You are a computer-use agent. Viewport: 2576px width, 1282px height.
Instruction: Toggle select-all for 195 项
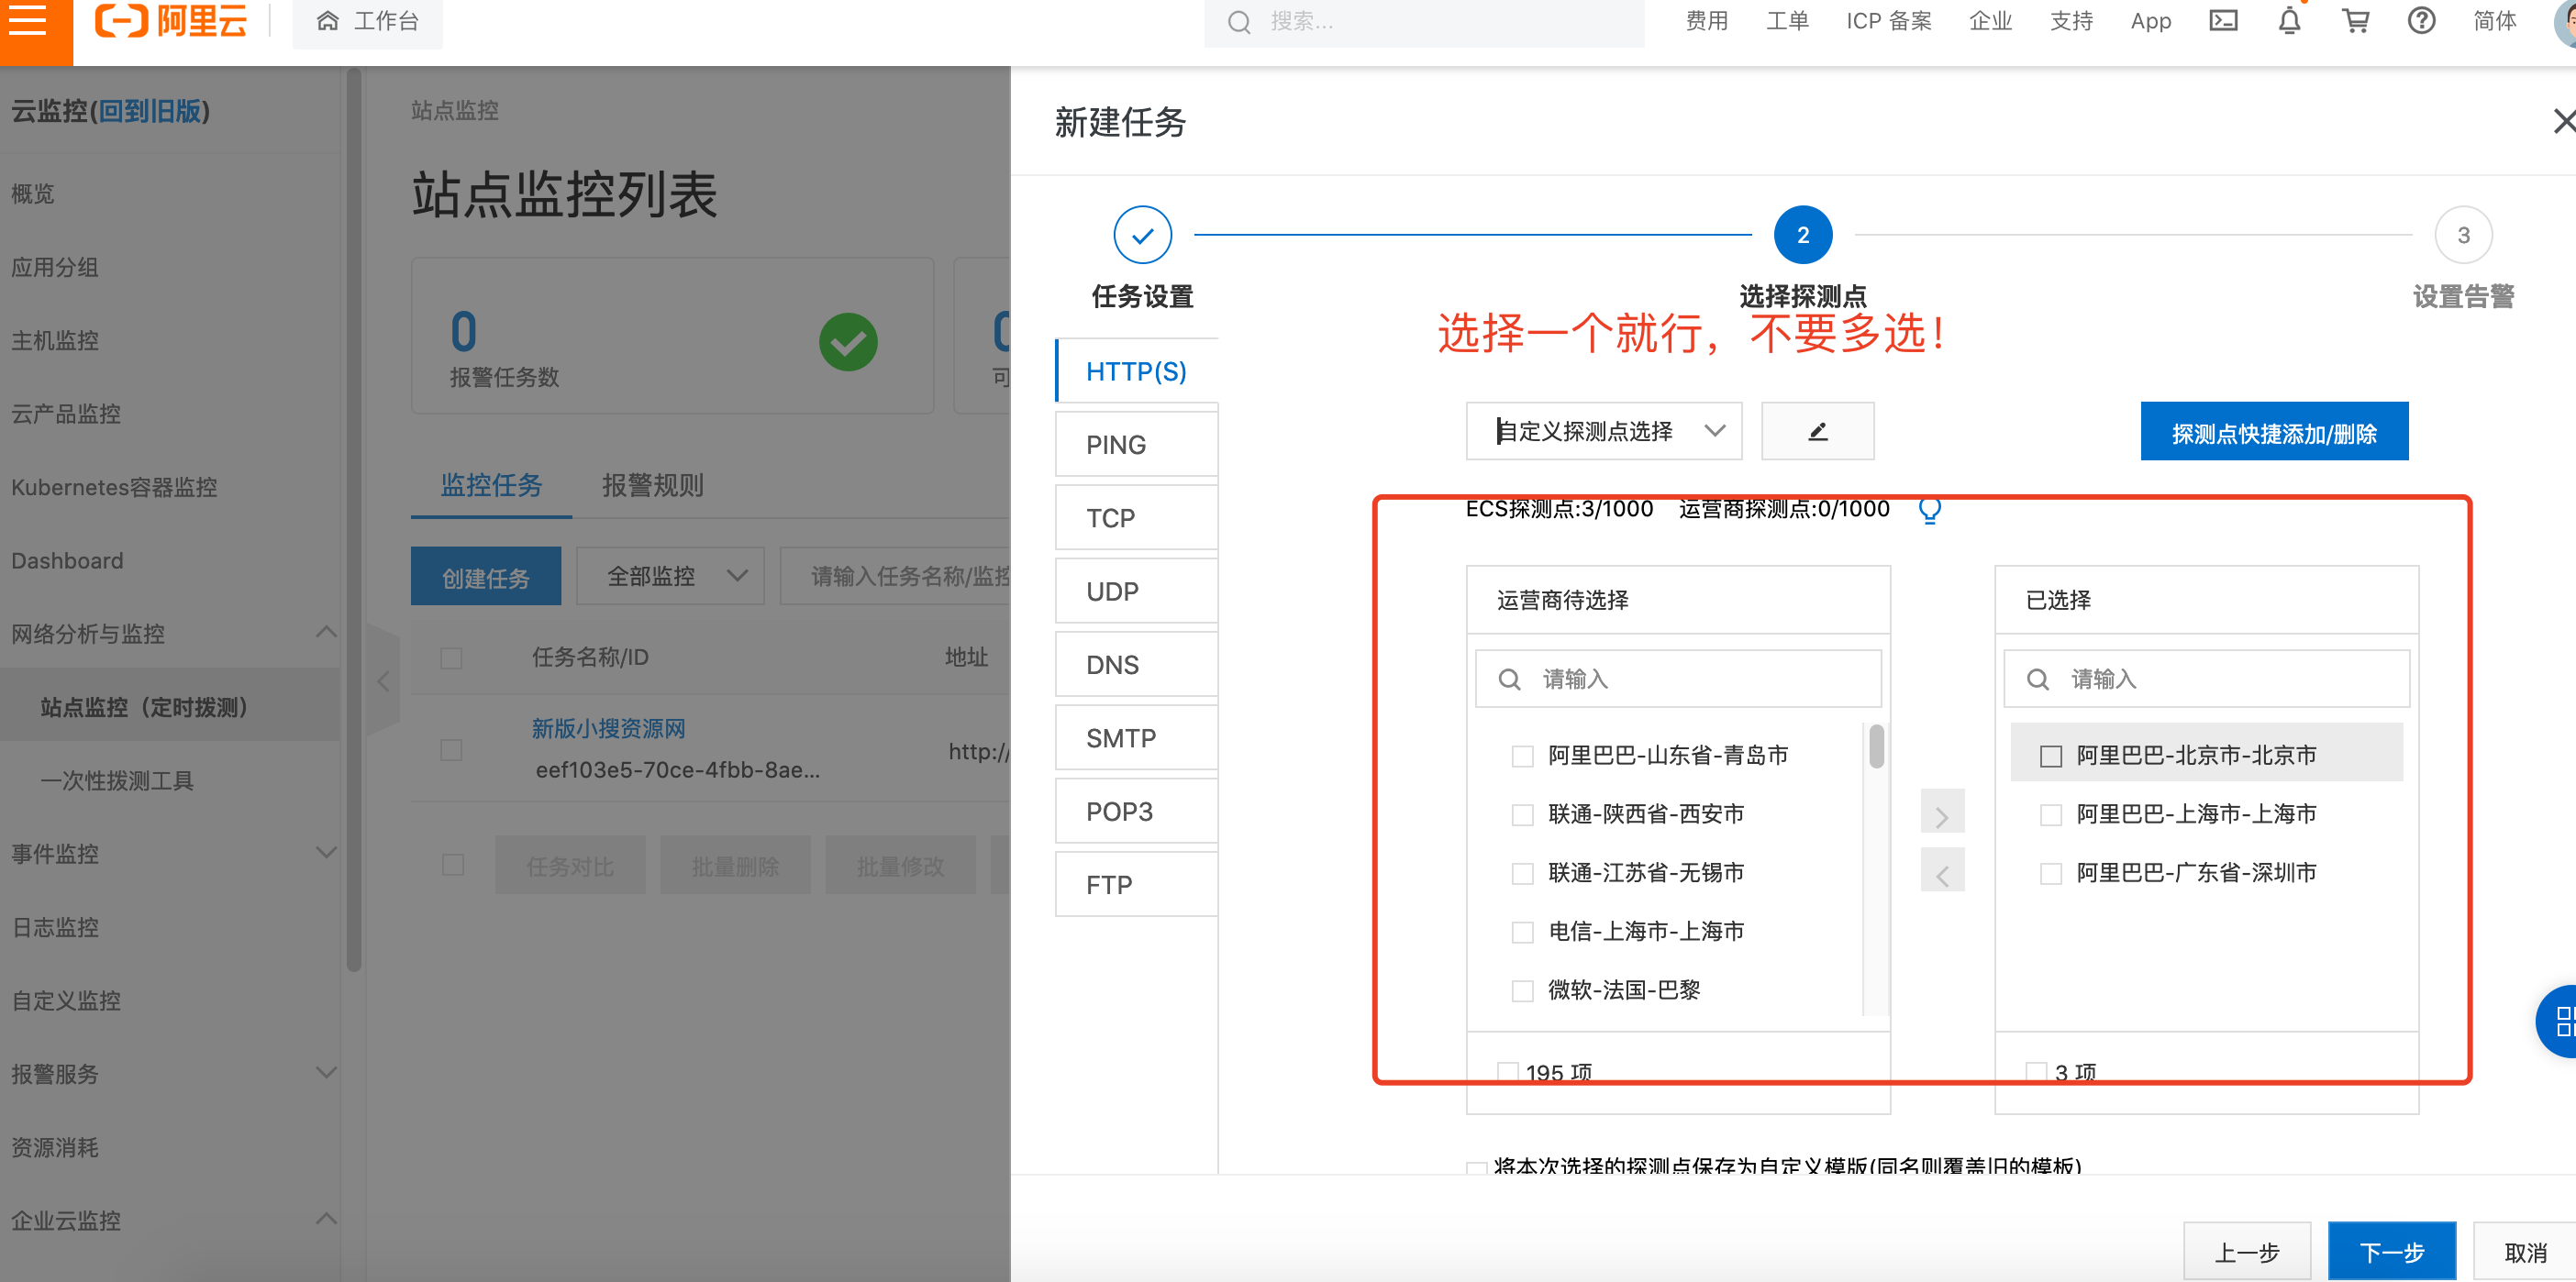tap(1507, 1072)
